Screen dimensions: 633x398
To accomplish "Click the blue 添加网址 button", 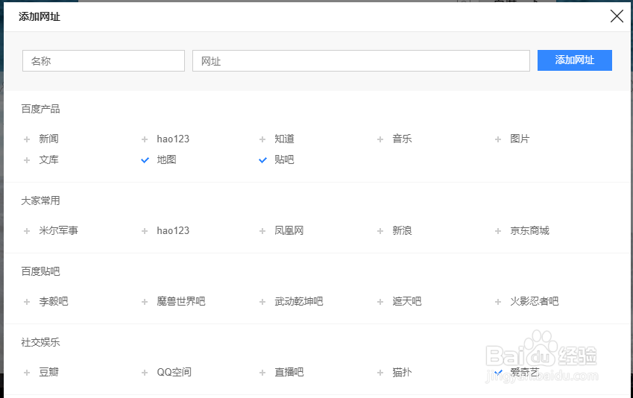I will 574,60.
